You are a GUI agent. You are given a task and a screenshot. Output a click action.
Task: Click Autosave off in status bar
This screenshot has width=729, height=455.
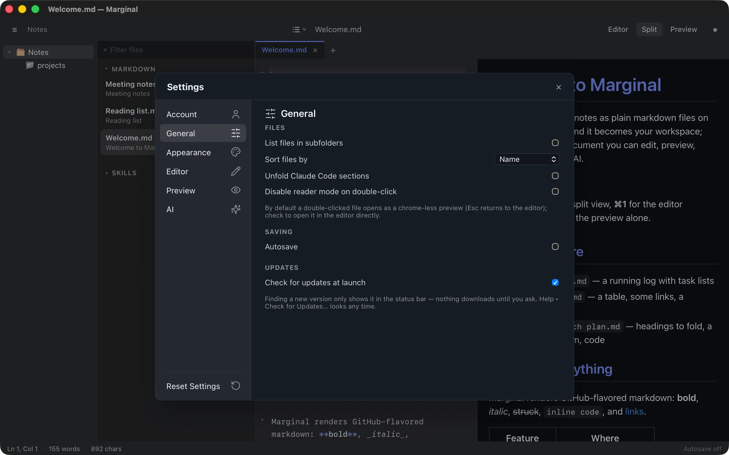[x=703, y=449]
